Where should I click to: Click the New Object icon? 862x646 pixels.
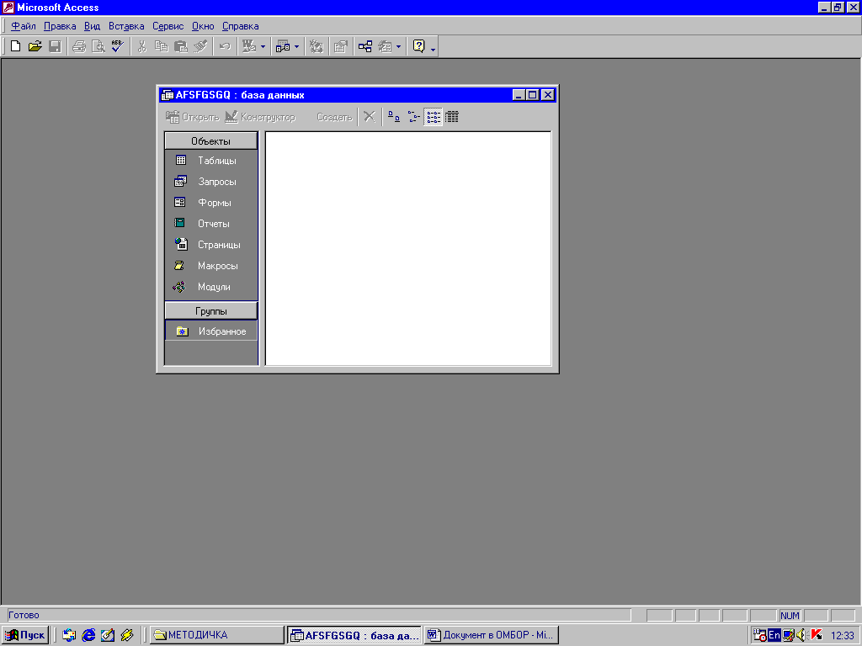pos(385,46)
